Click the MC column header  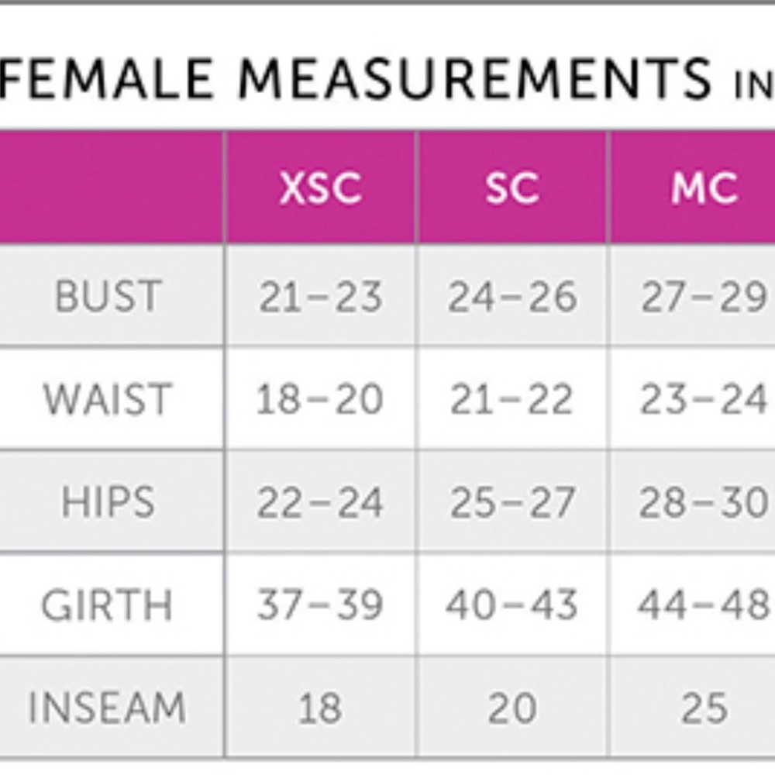click(704, 188)
